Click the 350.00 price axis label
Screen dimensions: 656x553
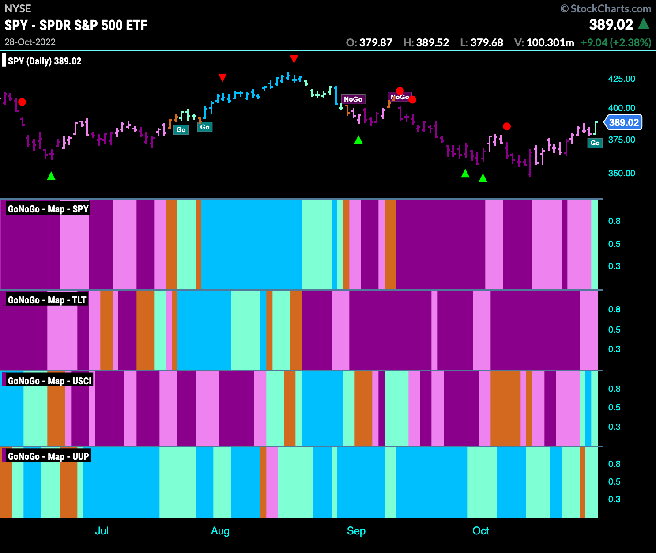[x=622, y=173]
